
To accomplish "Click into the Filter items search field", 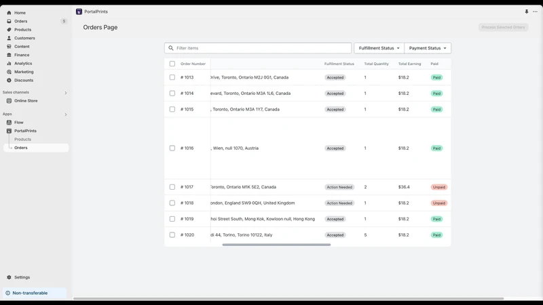I will tap(258, 48).
